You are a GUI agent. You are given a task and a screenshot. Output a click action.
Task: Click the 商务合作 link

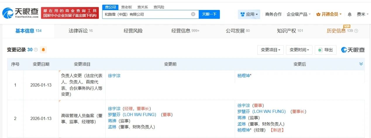pyautogui.click(x=273, y=14)
